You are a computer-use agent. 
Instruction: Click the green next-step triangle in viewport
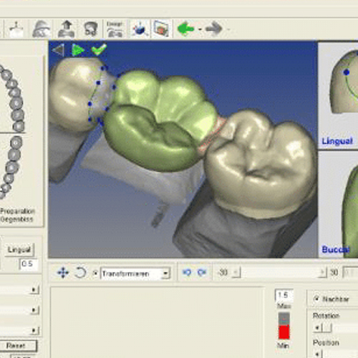pyautogui.click(x=78, y=50)
